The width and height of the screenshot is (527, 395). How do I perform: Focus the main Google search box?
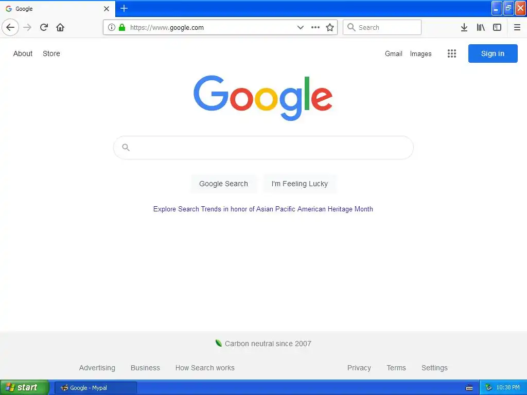click(x=263, y=148)
